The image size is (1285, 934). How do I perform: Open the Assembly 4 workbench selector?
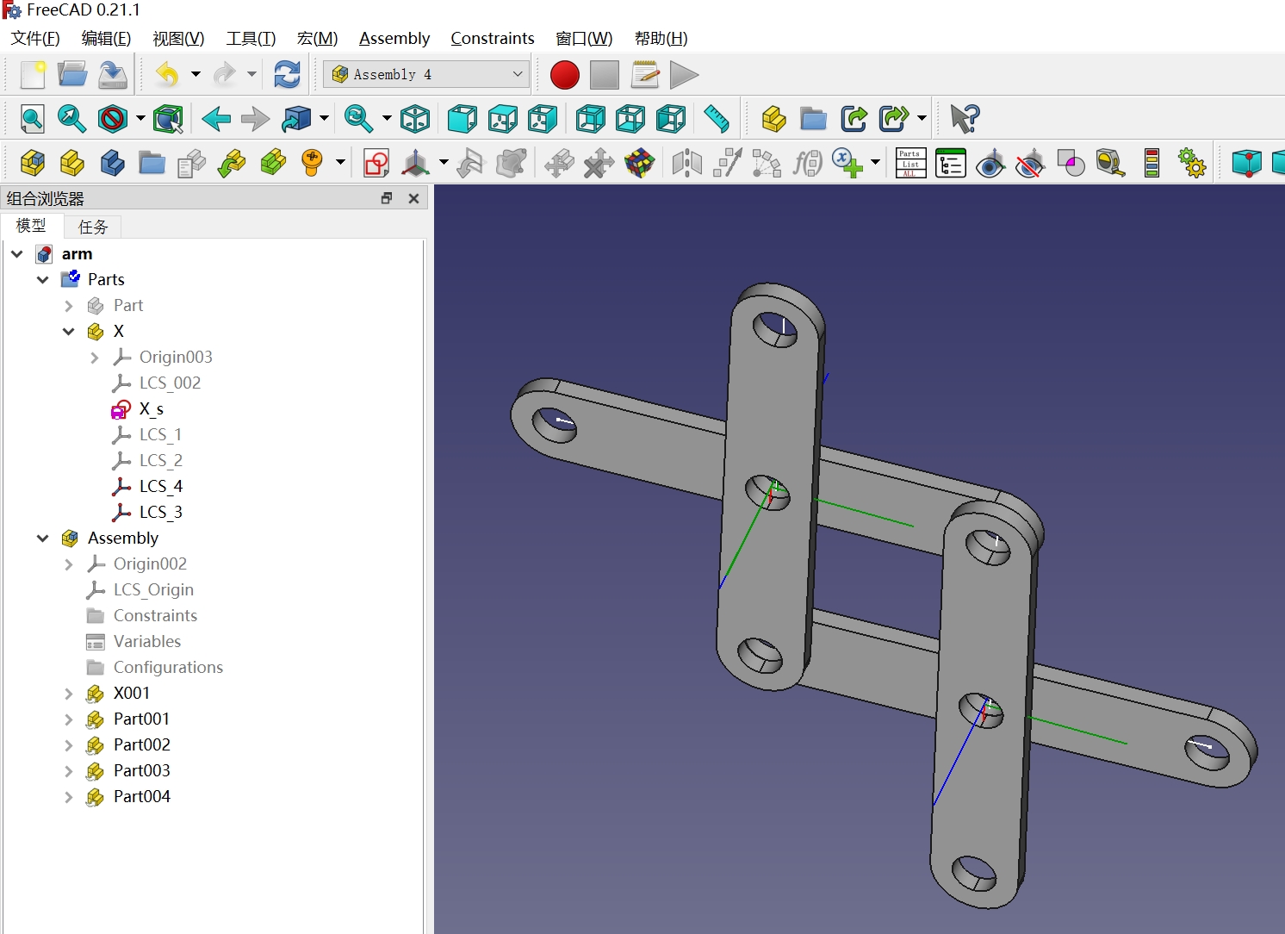pyautogui.click(x=428, y=75)
